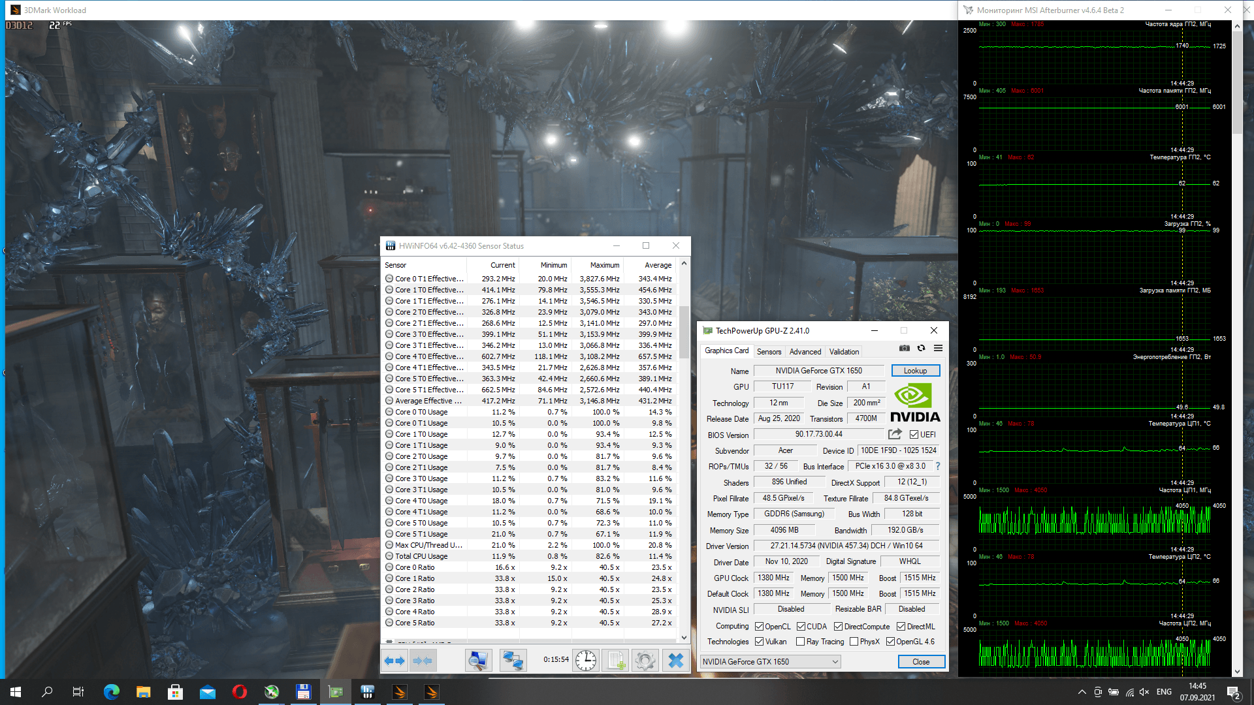Click HWiNFO expand arrows icon
The width and height of the screenshot is (1254, 705).
coord(394,661)
